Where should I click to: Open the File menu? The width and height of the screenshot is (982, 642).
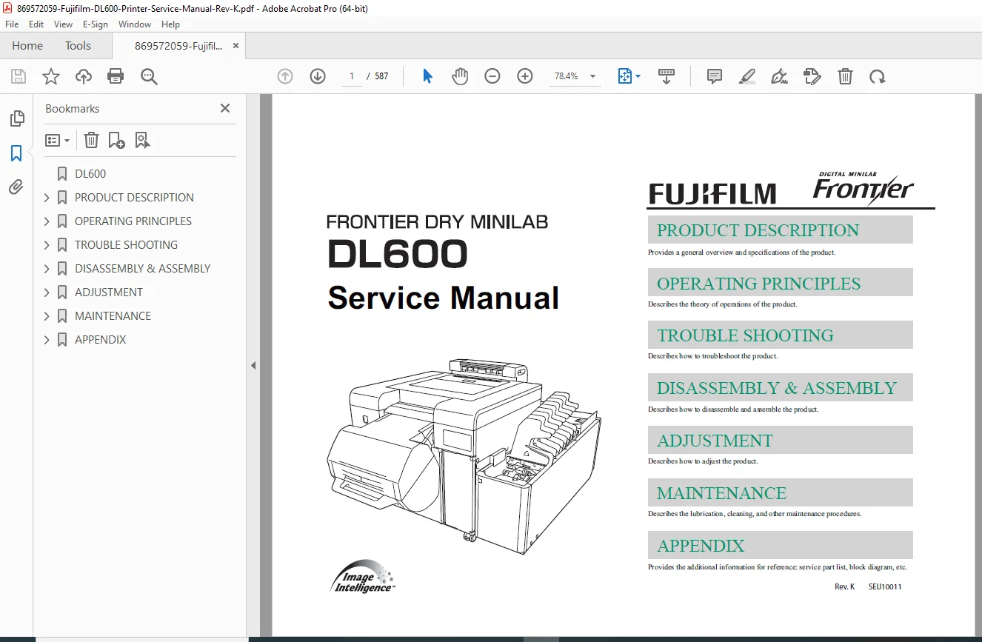(x=12, y=24)
